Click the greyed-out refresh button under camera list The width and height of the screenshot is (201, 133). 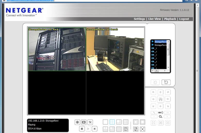(x=155, y=82)
